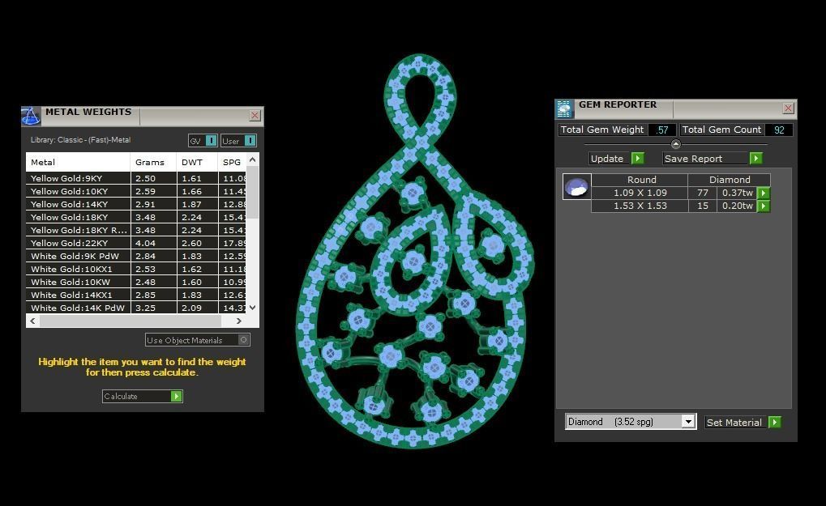Sort by Grams column header
The width and height of the screenshot is (826, 506).
point(153,163)
